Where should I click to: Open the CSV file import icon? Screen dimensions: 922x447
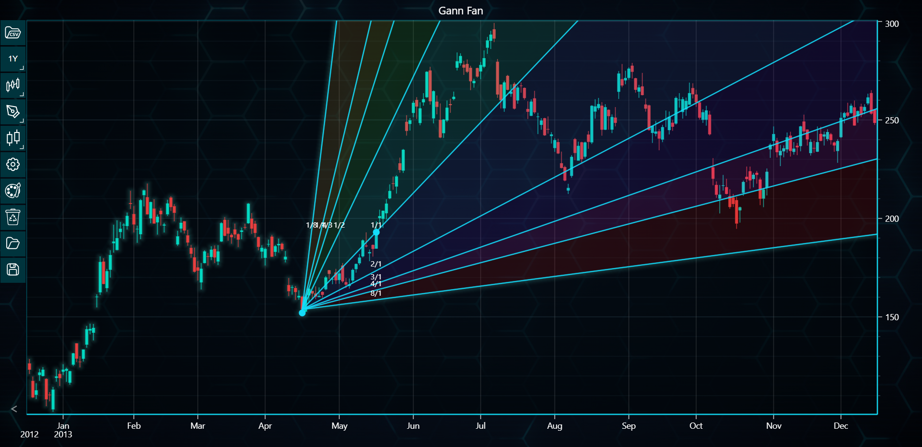13,33
